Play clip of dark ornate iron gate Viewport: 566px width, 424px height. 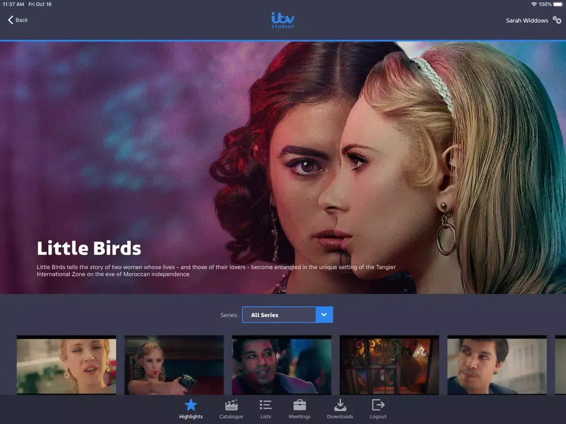click(389, 365)
